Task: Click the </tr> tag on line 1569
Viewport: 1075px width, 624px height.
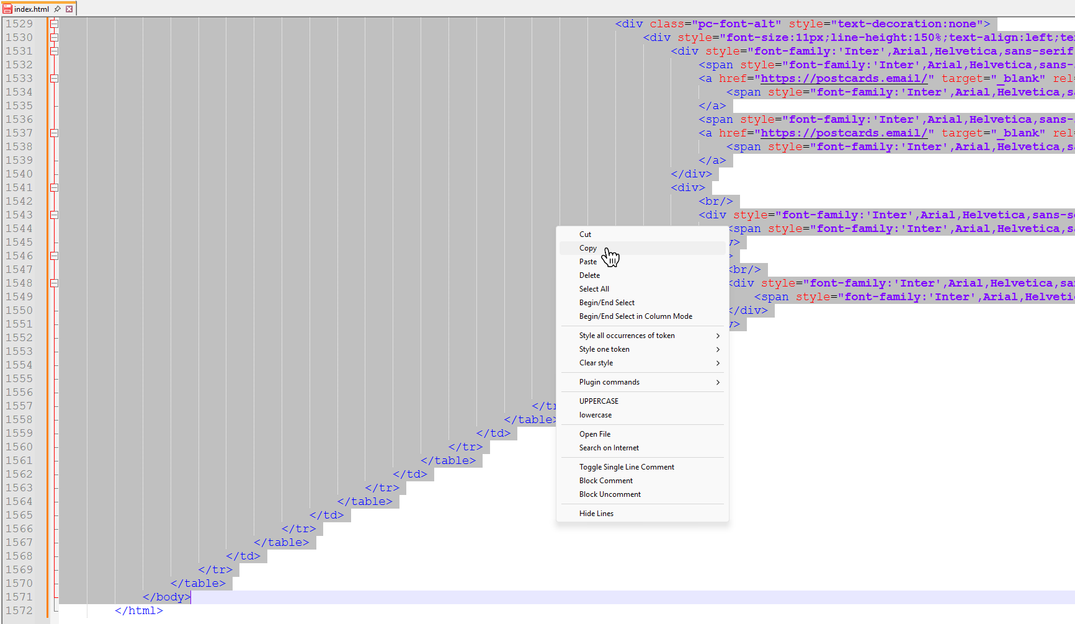Action: pos(215,569)
